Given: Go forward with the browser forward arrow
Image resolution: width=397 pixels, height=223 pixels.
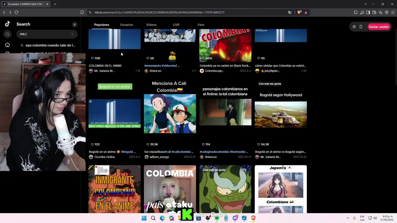Looking at the screenshot, I should [x=10, y=12].
